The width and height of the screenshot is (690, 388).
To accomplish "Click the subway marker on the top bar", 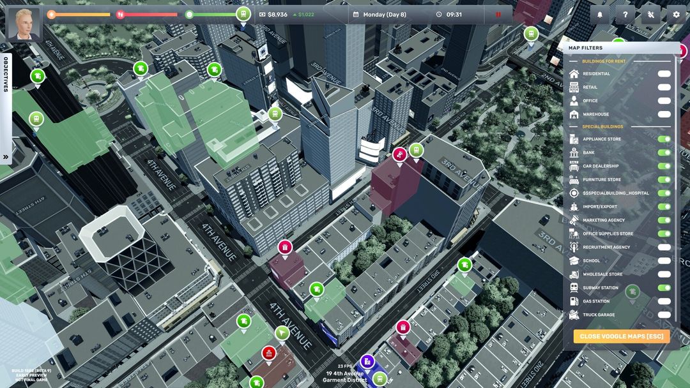I will tap(243, 14).
